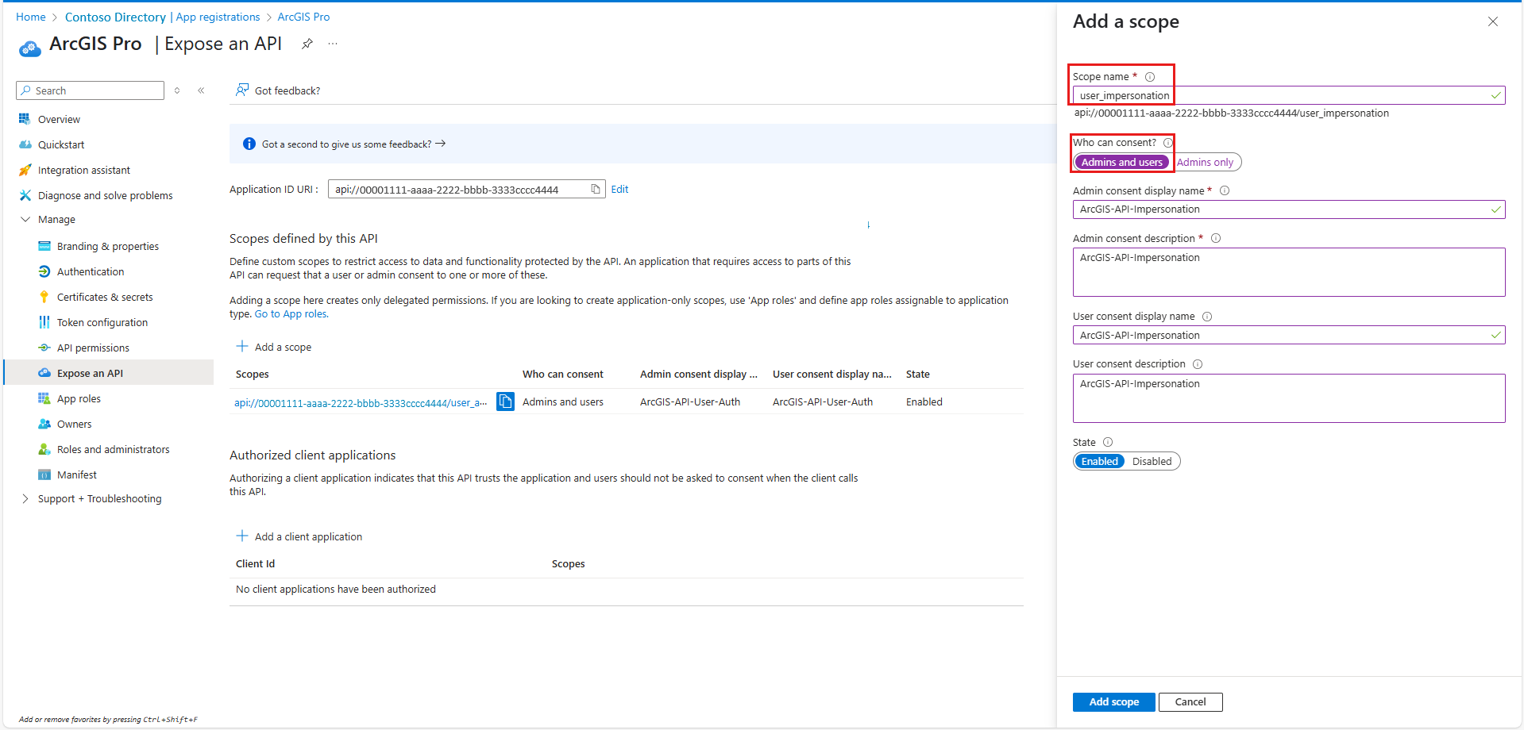Click info icon for User consent description
Viewport: 1524px width, 730px height.
coord(1198,364)
